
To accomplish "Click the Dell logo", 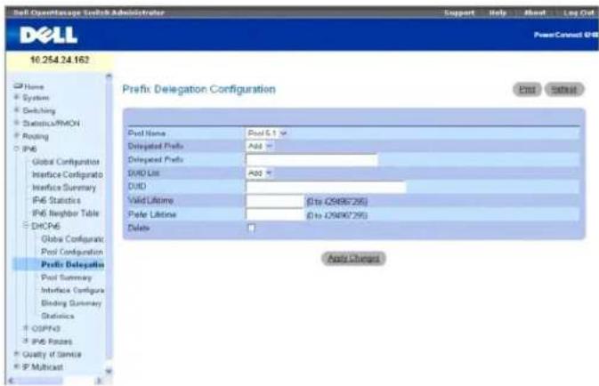I will (x=49, y=35).
